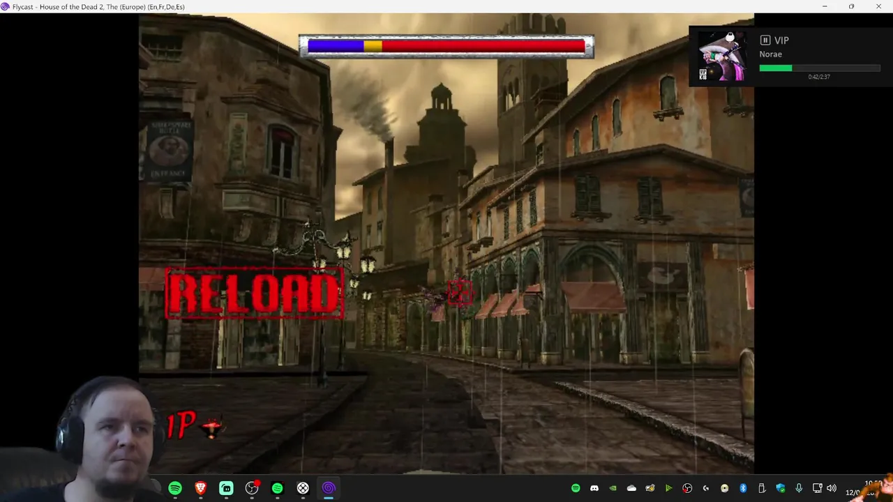Click the OBS tray icon
This screenshot has width=893, height=502.
(x=687, y=489)
